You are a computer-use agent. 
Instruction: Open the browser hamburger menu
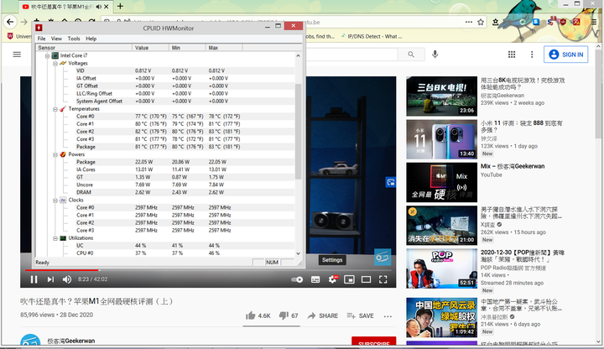pos(594,22)
